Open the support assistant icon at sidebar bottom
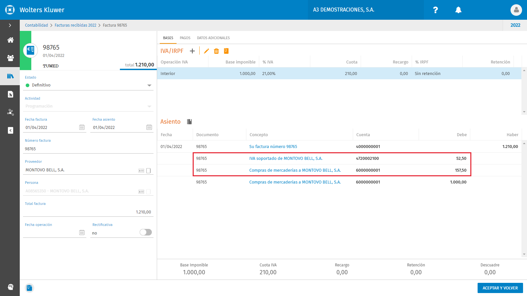The image size is (527, 296). click(x=11, y=287)
